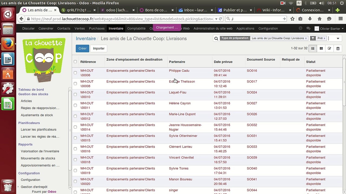Expand the Odoo search options dropdown arrow

tap(338, 38)
